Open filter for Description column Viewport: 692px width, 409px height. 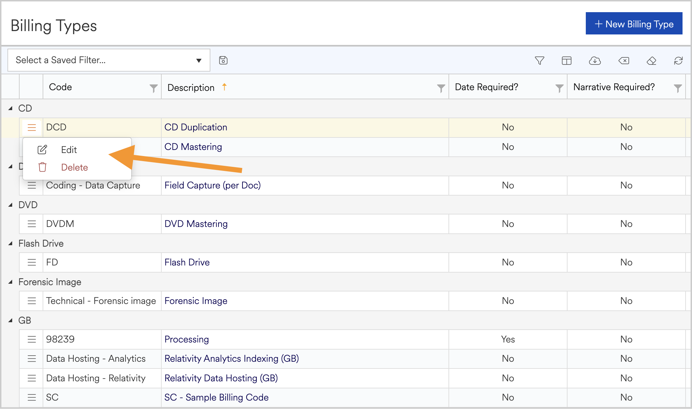[441, 88]
